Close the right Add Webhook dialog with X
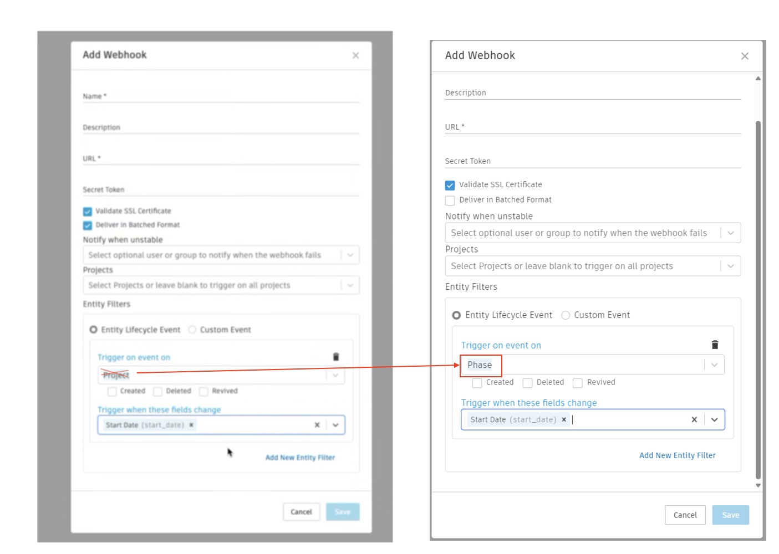Viewport: 779px width, 554px height. pyautogui.click(x=745, y=55)
